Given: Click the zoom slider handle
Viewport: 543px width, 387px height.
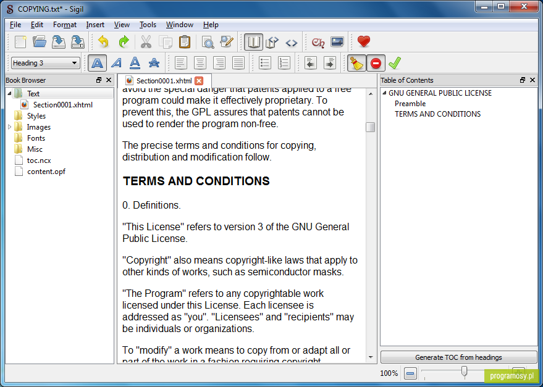Looking at the screenshot, I should (x=464, y=372).
